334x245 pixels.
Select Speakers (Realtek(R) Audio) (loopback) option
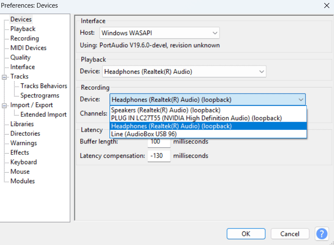click(x=166, y=110)
